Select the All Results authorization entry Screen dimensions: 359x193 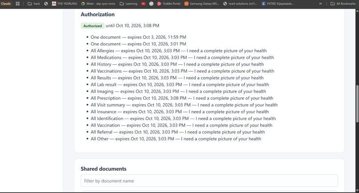tap(177, 78)
